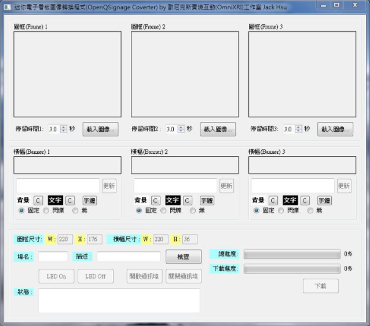Select the 閃爍 blink radio for Banner 1
The height and width of the screenshot is (326, 370).
pyautogui.click(x=46, y=210)
